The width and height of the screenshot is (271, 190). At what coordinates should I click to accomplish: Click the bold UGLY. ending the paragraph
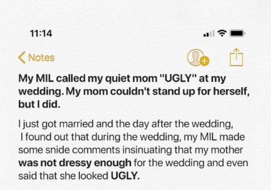click(x=125, y=176)
